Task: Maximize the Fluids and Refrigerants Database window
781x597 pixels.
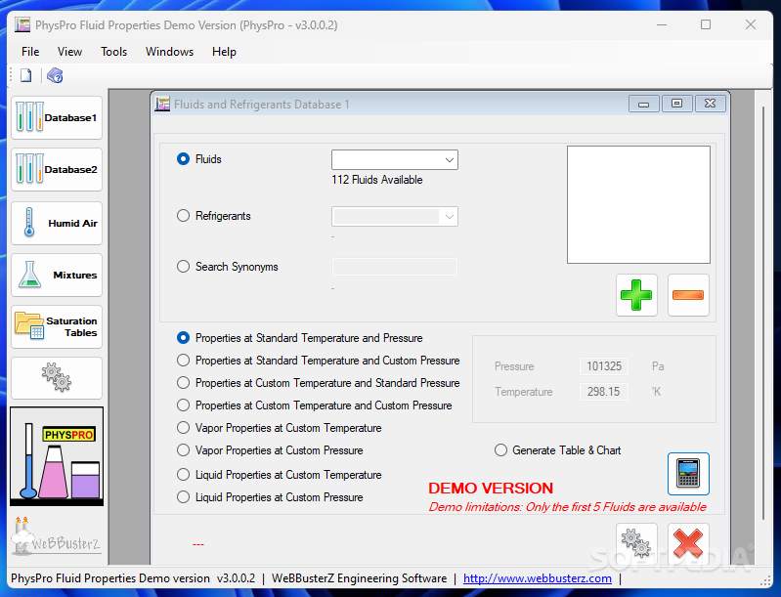Action: 676,104
